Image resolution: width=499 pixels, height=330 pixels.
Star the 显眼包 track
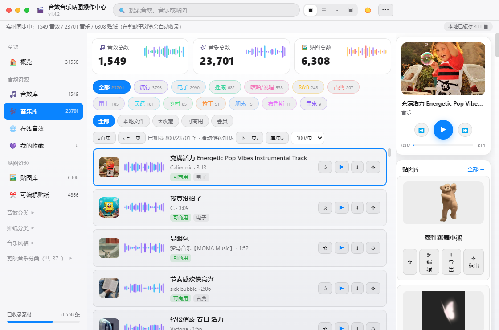(x=325, y=248)
